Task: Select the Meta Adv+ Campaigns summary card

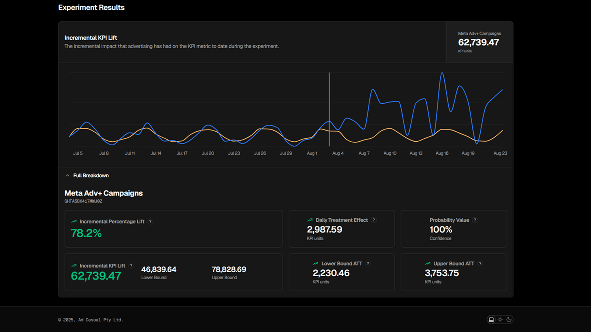Action: [x=479, y=42]
